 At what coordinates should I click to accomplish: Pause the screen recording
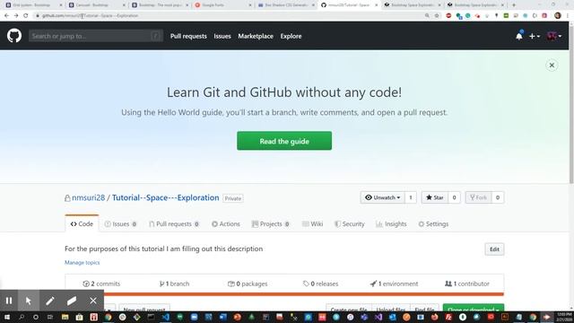click(x=9, y=301)
